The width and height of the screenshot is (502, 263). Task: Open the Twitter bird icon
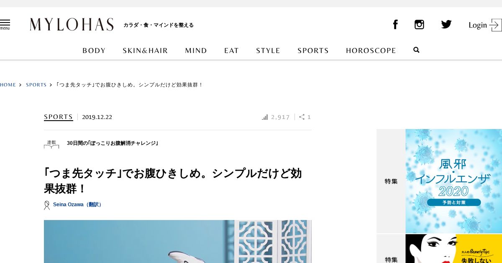pos(446,25)
